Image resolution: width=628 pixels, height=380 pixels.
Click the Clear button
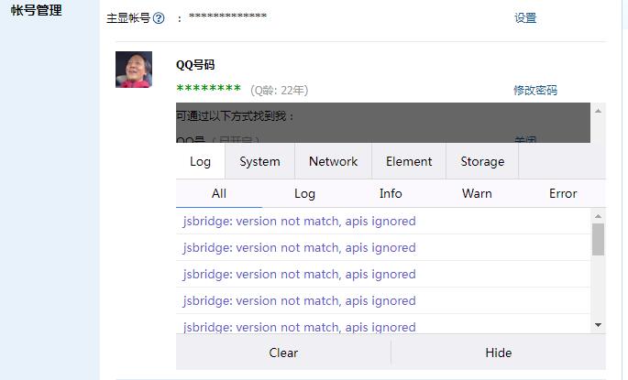pos(283,353)
